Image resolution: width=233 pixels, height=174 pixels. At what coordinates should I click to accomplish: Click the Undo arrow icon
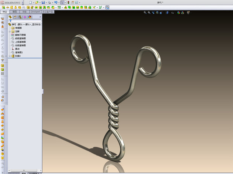[x=56, y=2]
